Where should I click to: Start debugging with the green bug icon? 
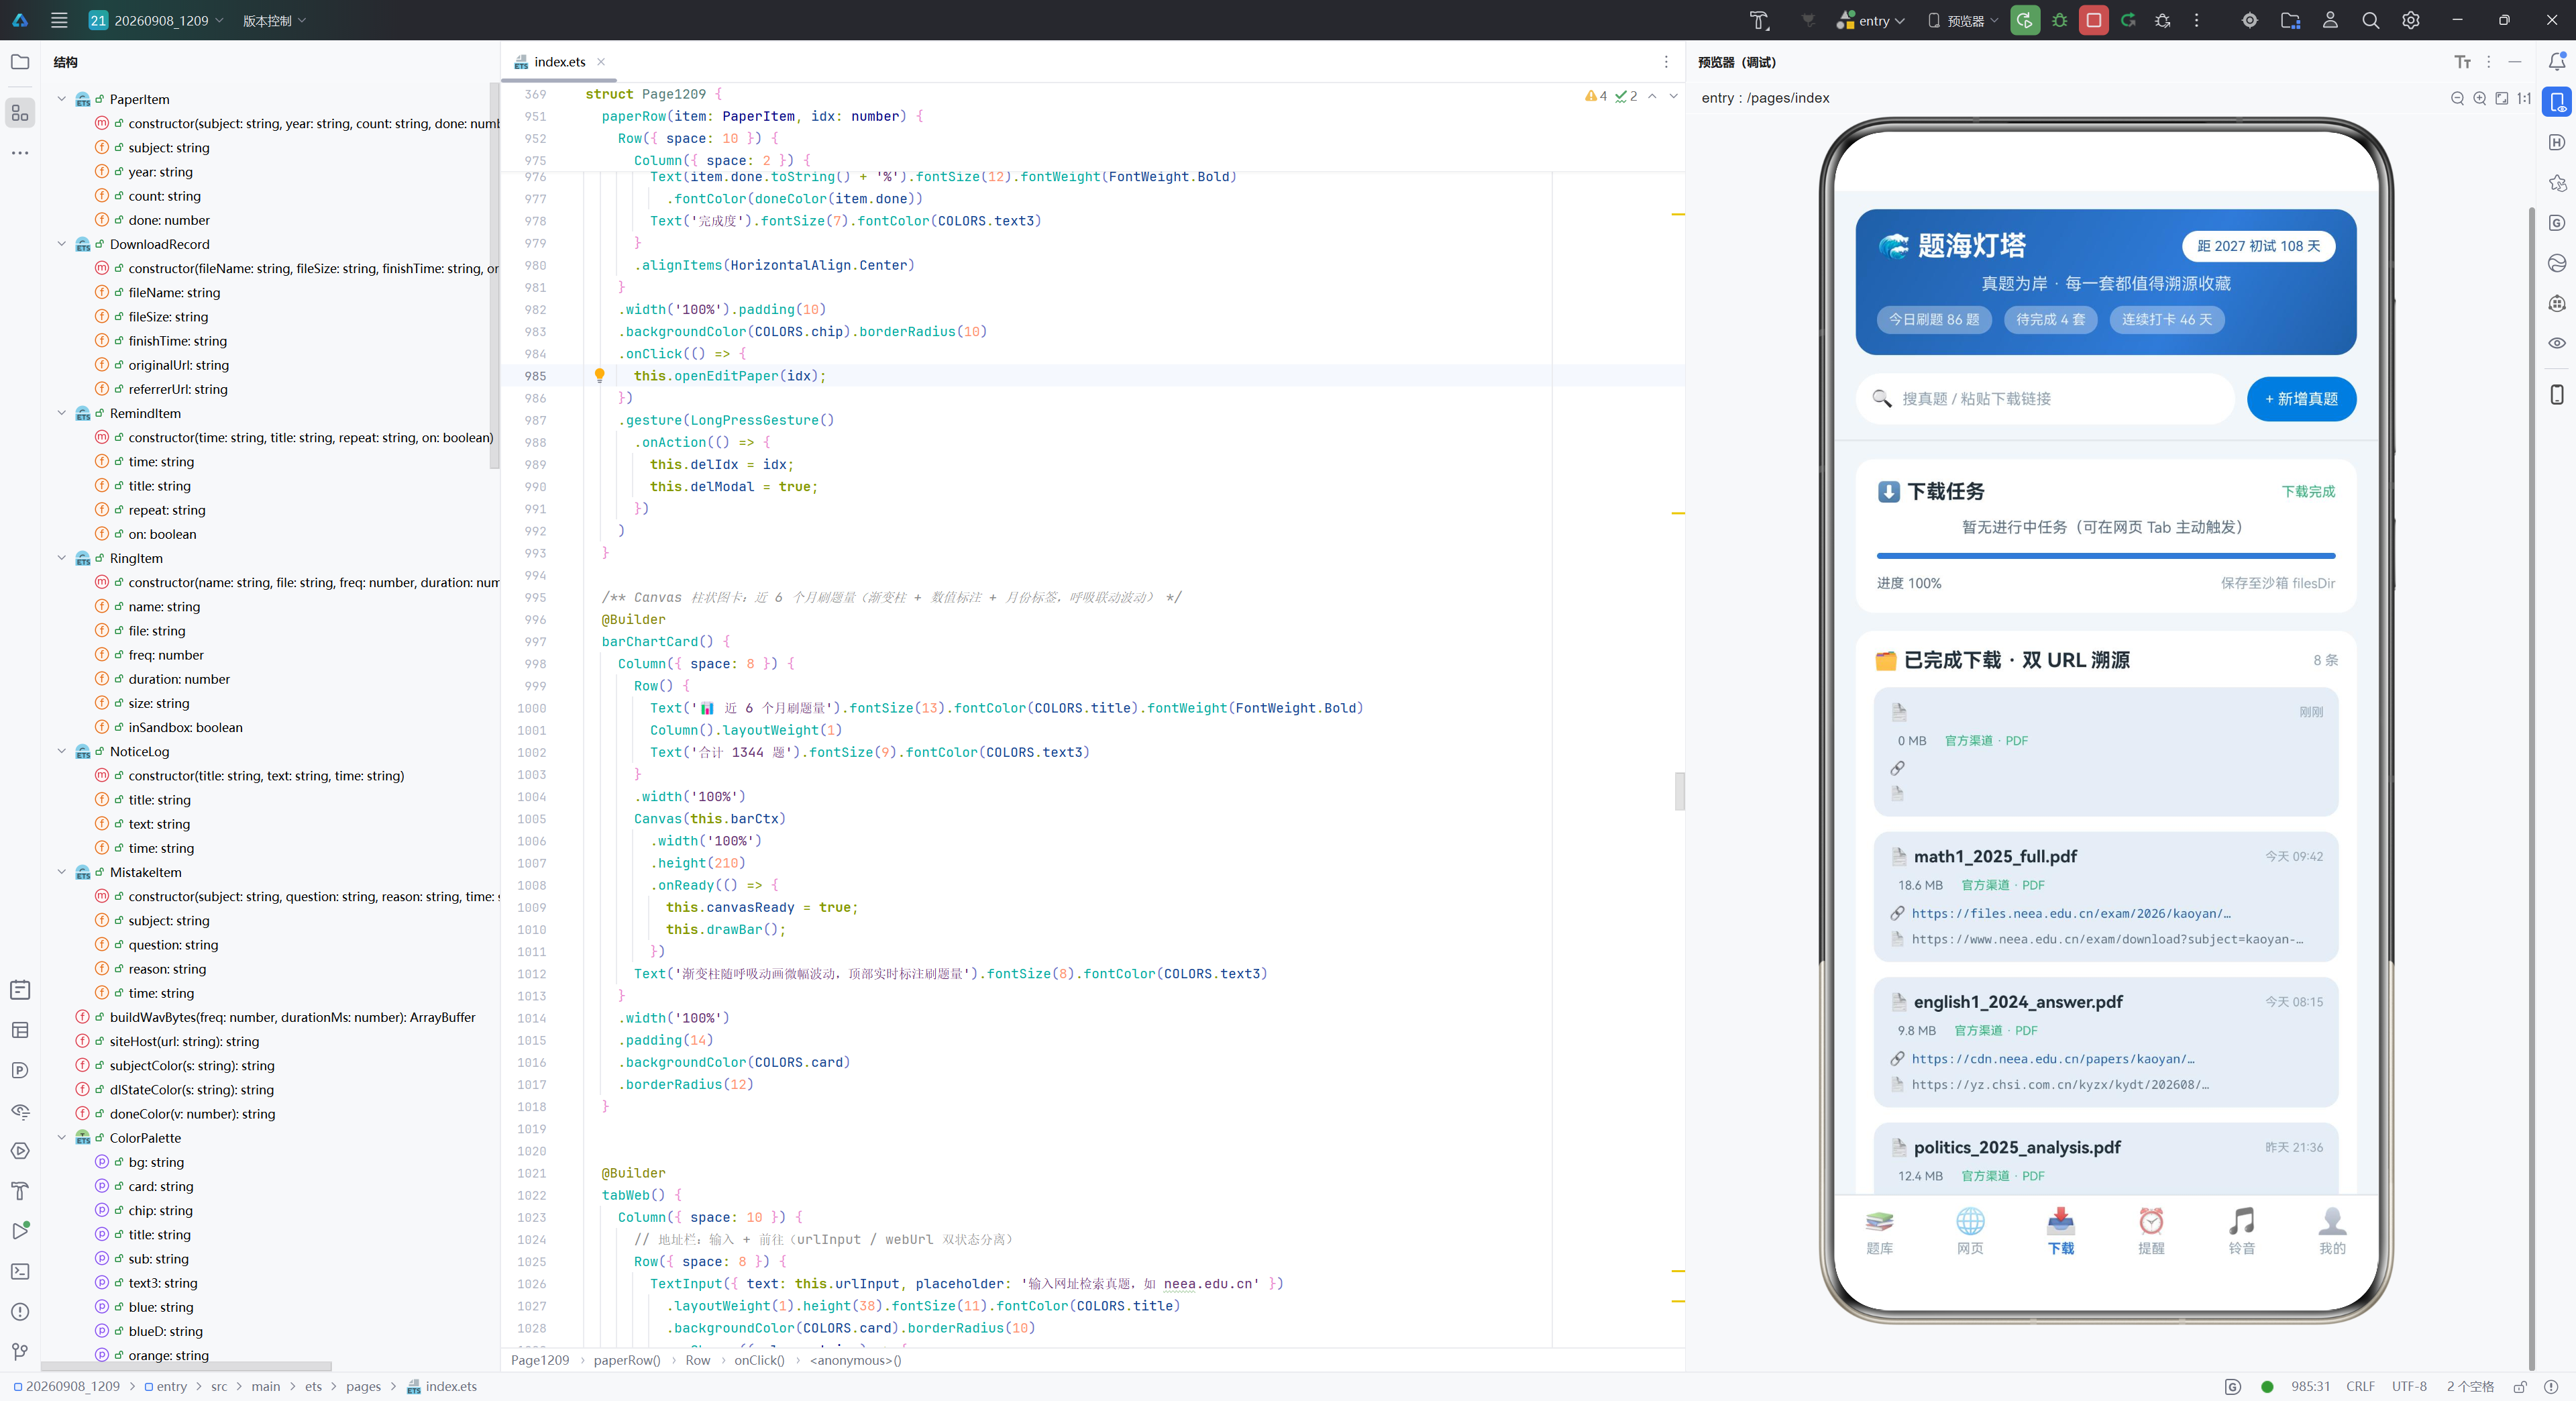point(2060,20)
